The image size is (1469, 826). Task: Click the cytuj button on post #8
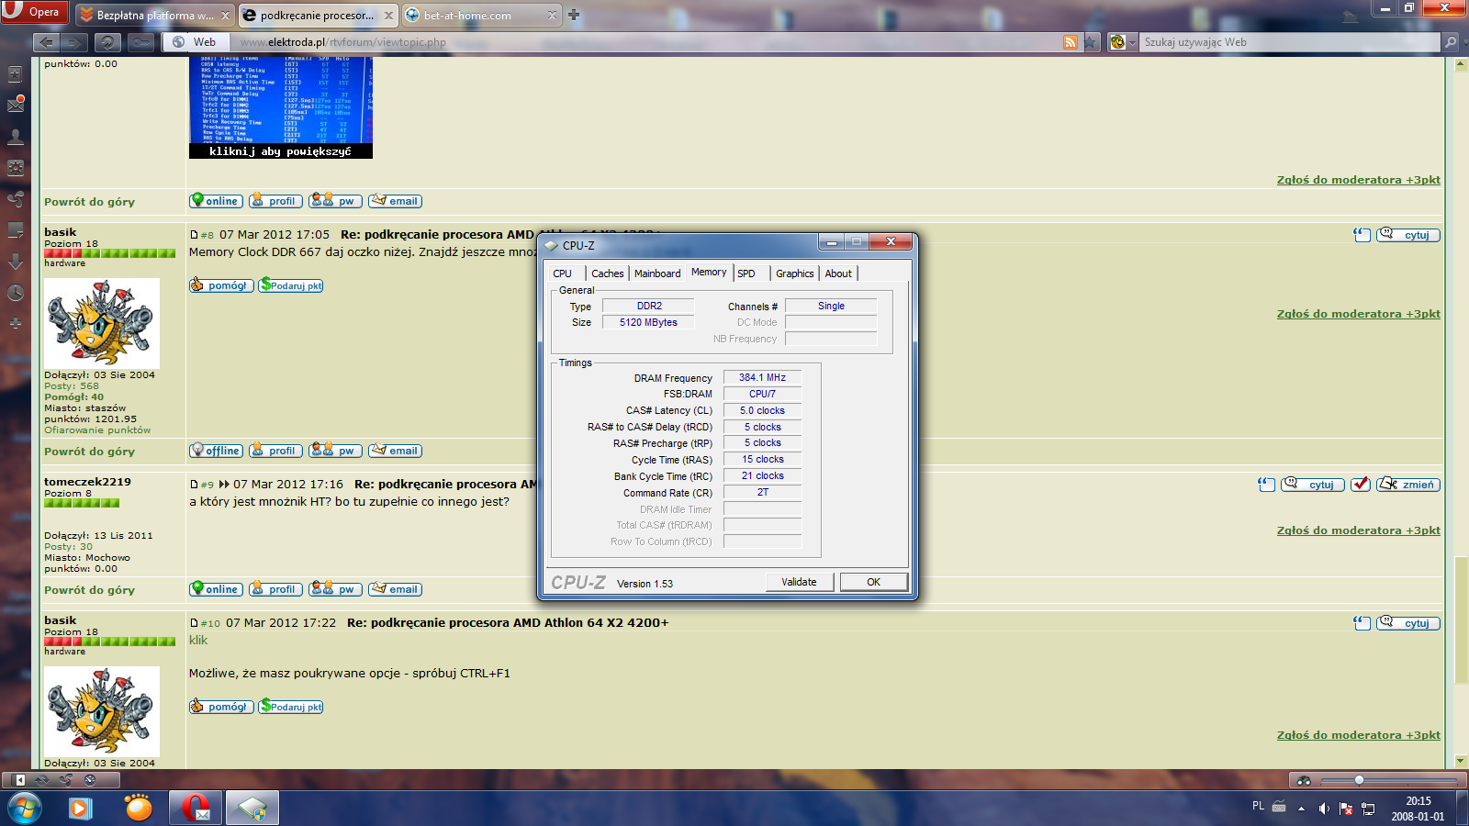1408,235
